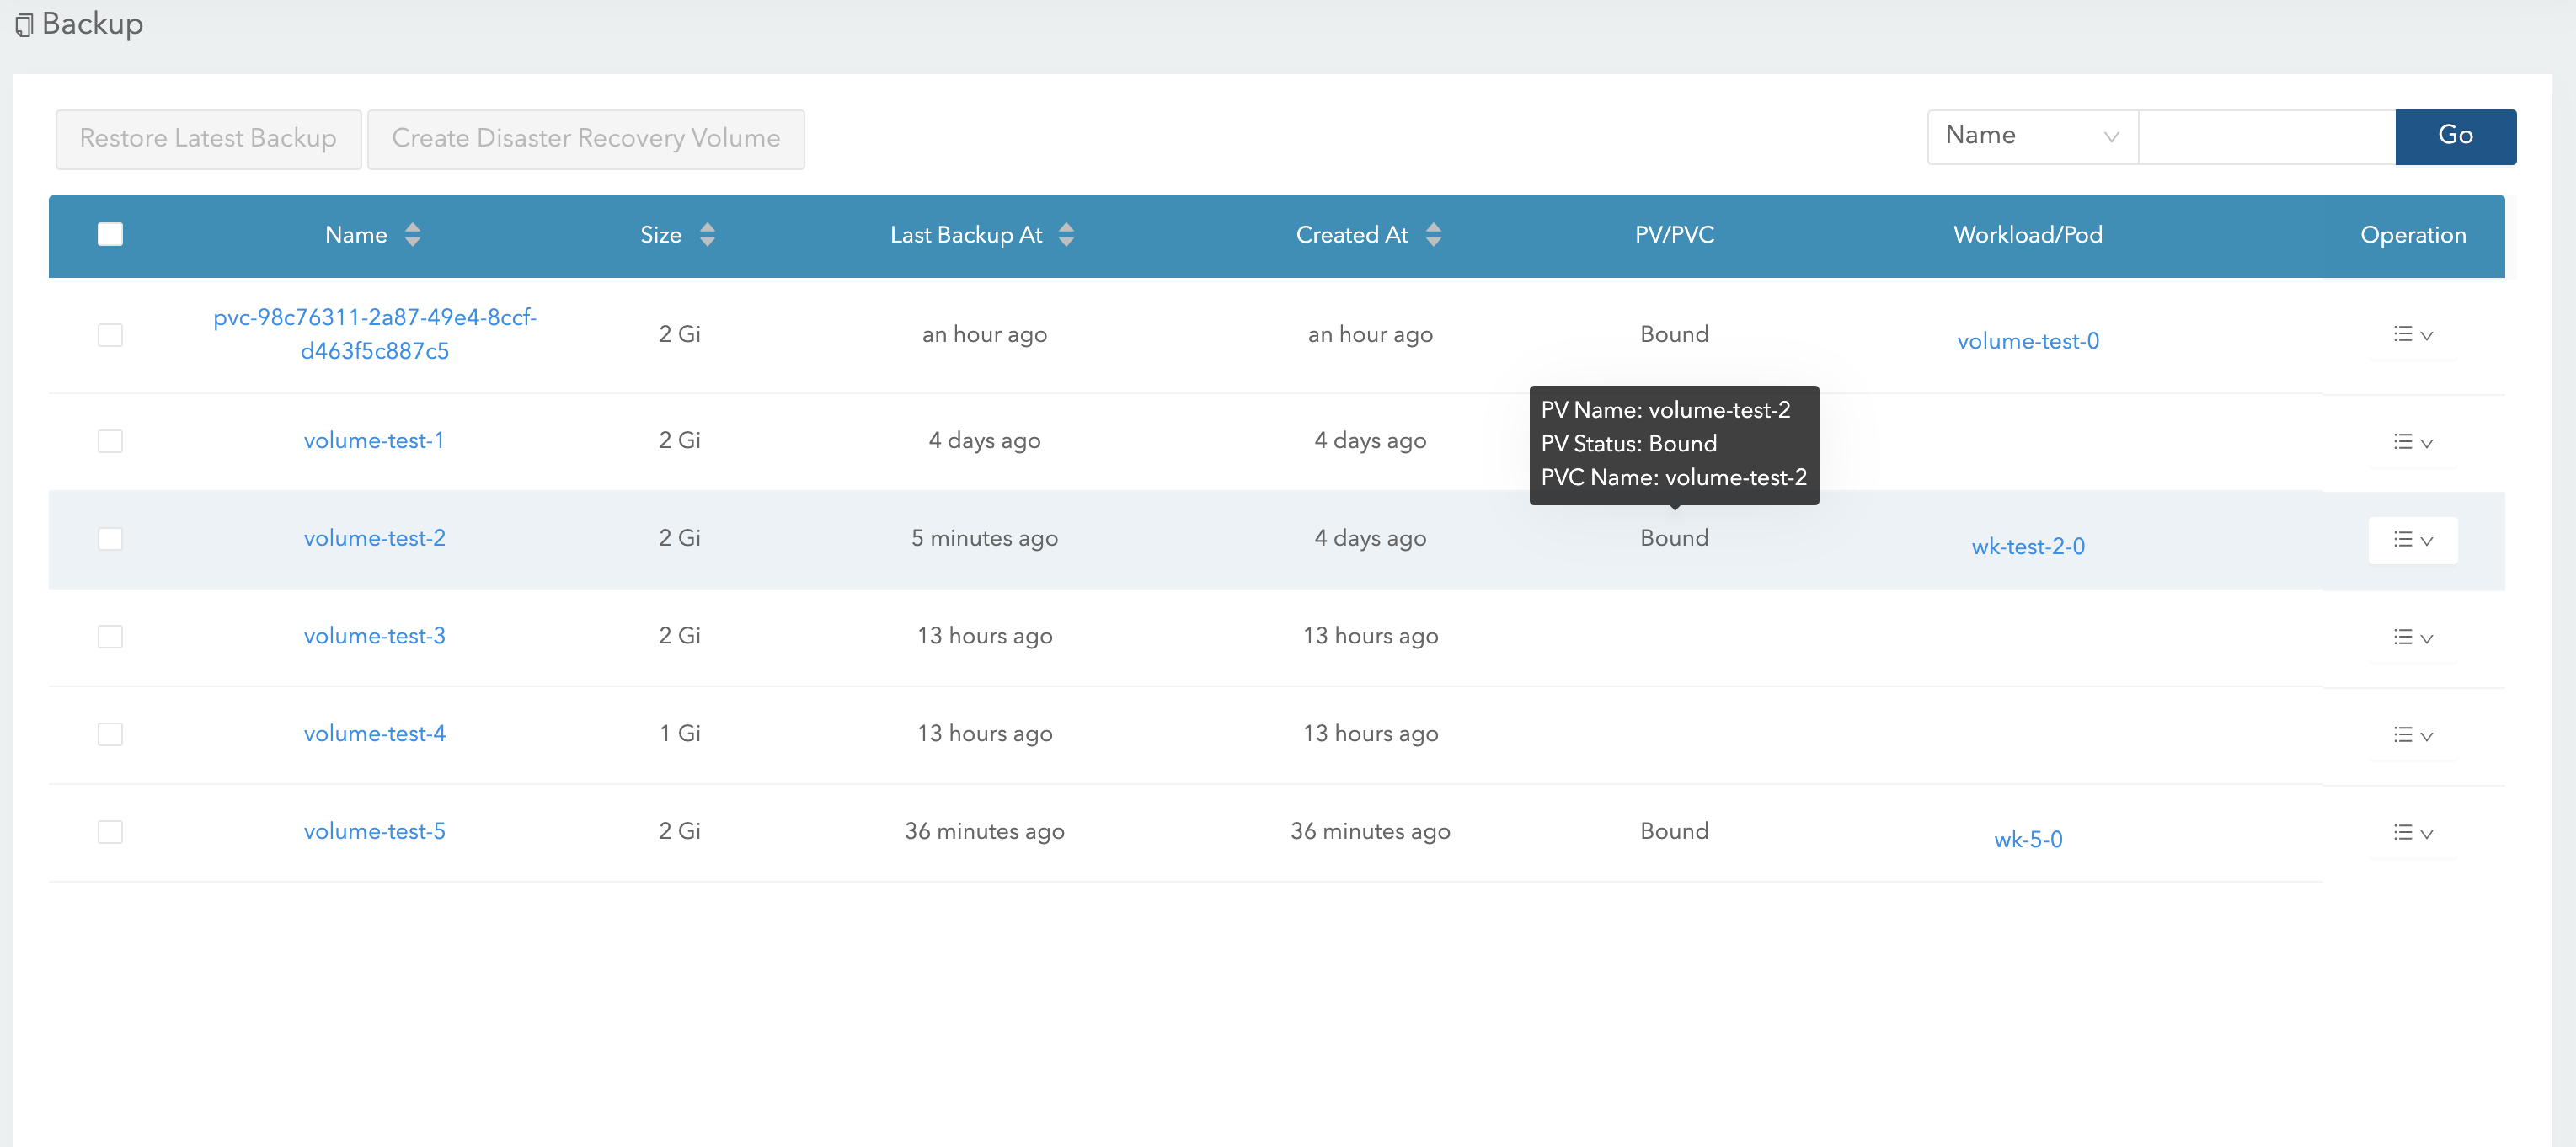Sort by Created At arrows

point(1433,235)
